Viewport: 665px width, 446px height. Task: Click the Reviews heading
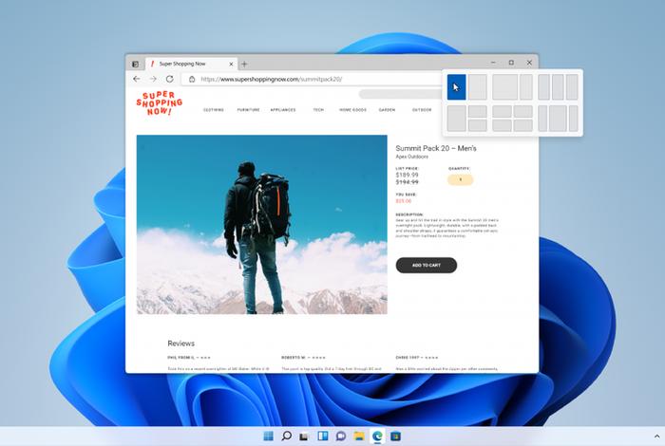pos(181,344)
